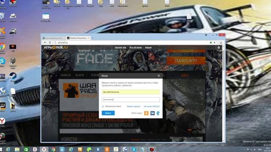The image size is (271, 152).
Task: Focus the password field
Action: [x=130, y=100]
